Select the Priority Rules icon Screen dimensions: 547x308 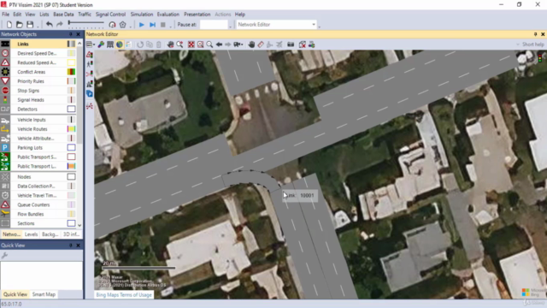(5, 81)
